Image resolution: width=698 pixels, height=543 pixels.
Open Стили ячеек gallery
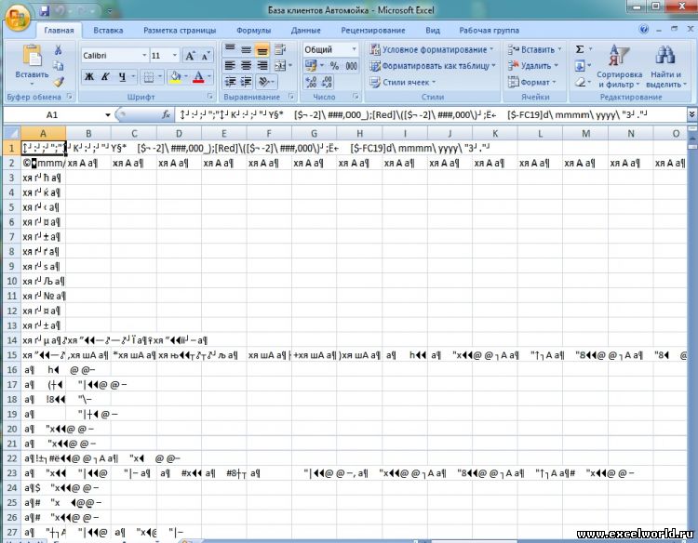coord(402,82)
